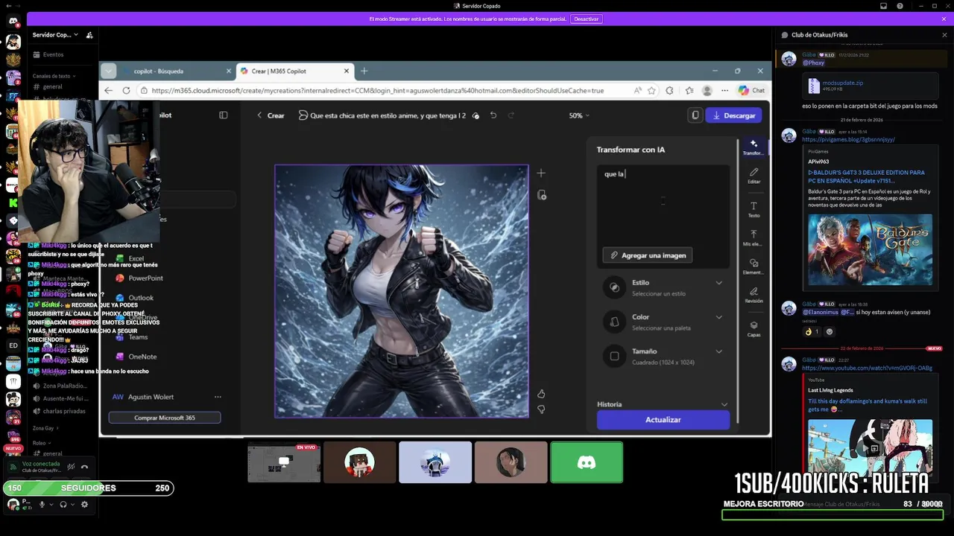Open the modsupdate.zip attachment
954x536 pixels.
pos(843,83)
